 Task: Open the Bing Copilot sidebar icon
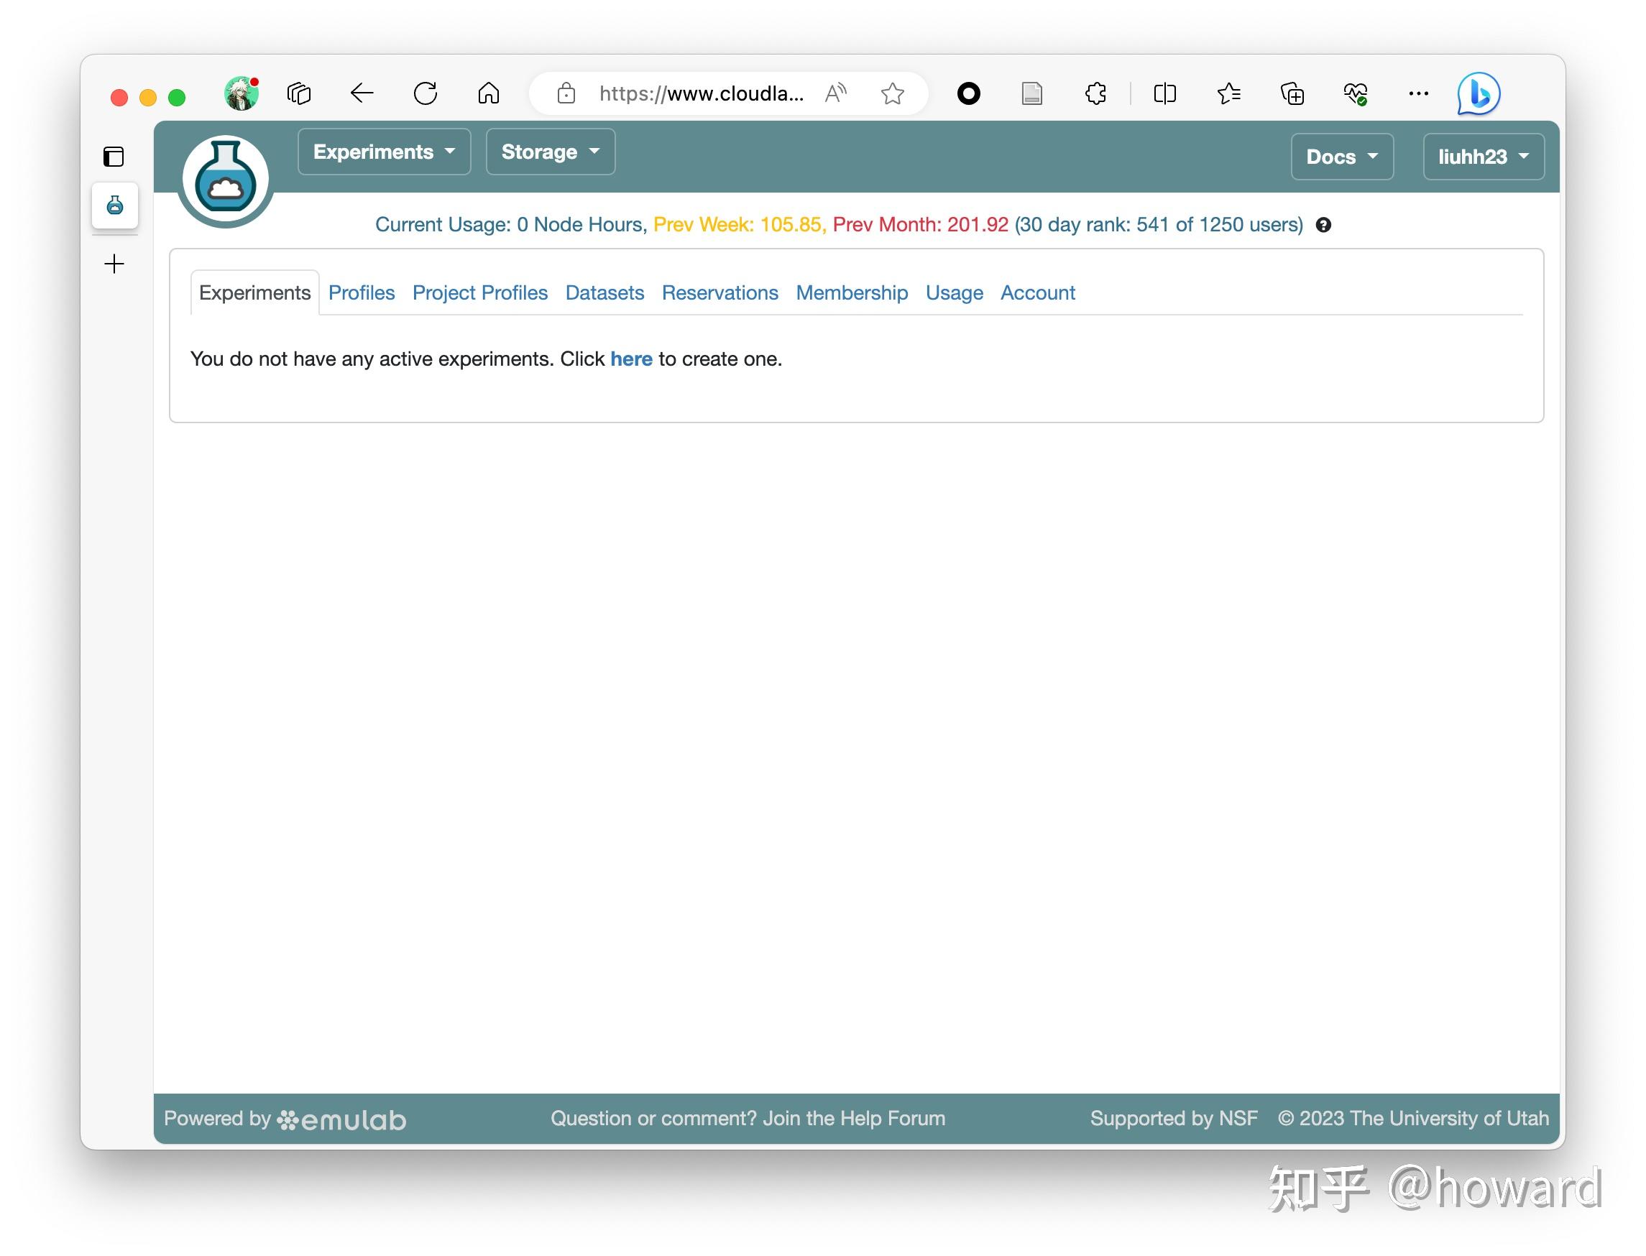[1478, 94]
